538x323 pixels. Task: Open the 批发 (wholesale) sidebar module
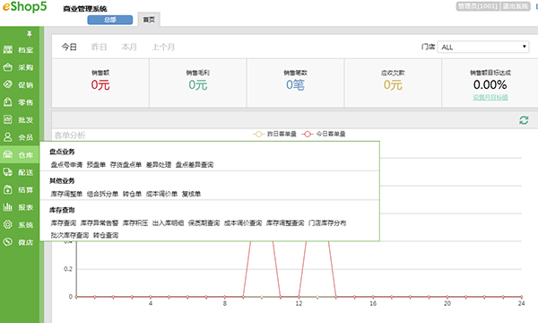tap(19, 120)
